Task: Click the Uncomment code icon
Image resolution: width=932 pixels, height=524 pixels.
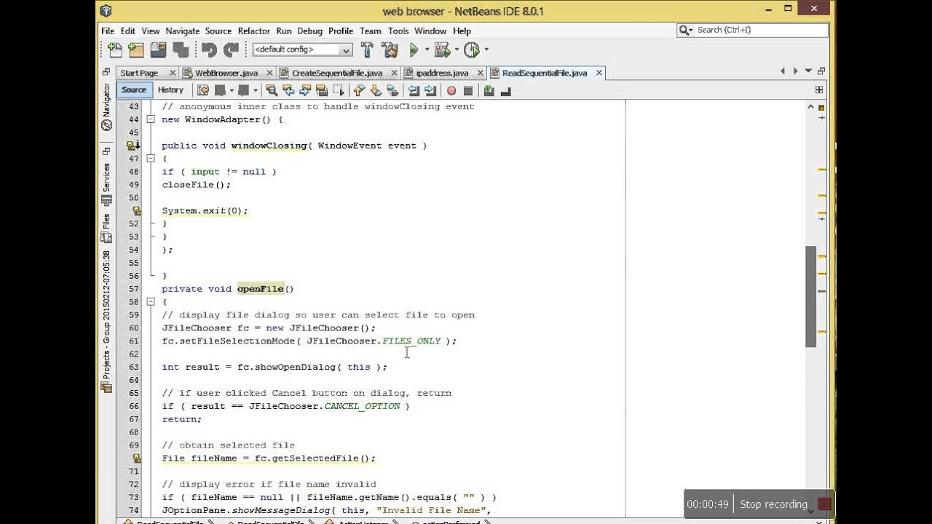Action: pyautogui.click(x=506, y=90)
